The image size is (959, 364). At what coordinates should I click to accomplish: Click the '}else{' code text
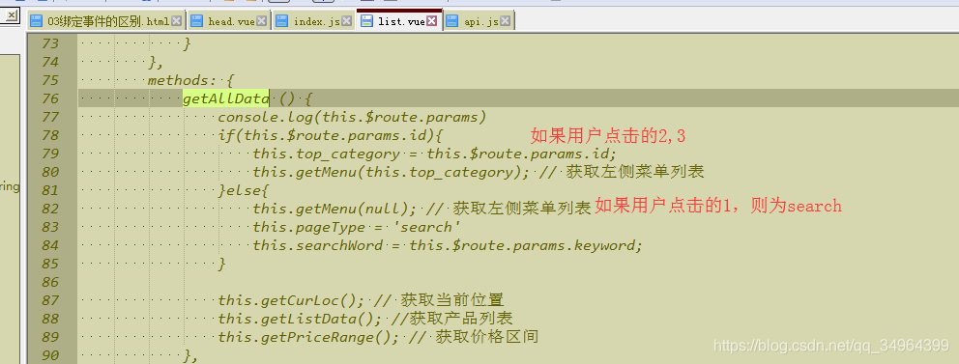[x=244, y=190]
